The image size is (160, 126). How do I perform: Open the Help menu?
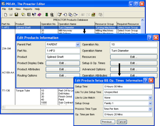coord(37,9)
